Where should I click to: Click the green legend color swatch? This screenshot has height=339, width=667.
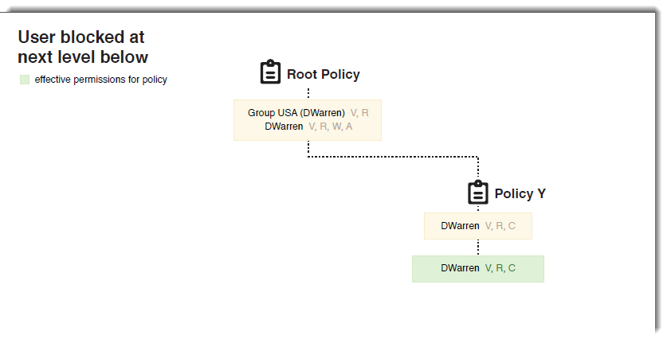(25, 80)
